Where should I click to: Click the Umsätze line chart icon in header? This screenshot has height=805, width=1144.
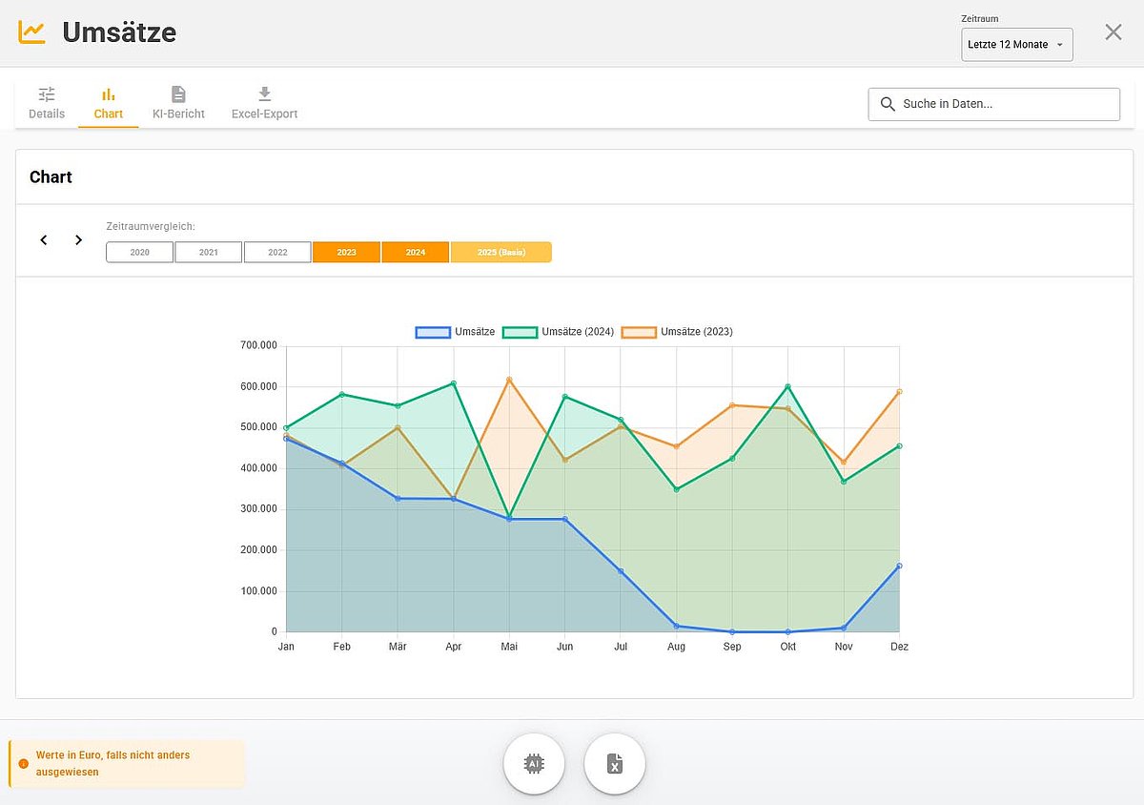[x=31, y=32]
